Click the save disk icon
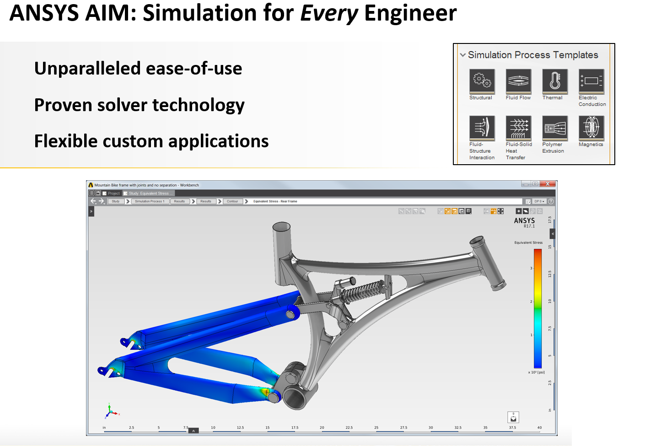645x446 pixels. click(97, 193)
